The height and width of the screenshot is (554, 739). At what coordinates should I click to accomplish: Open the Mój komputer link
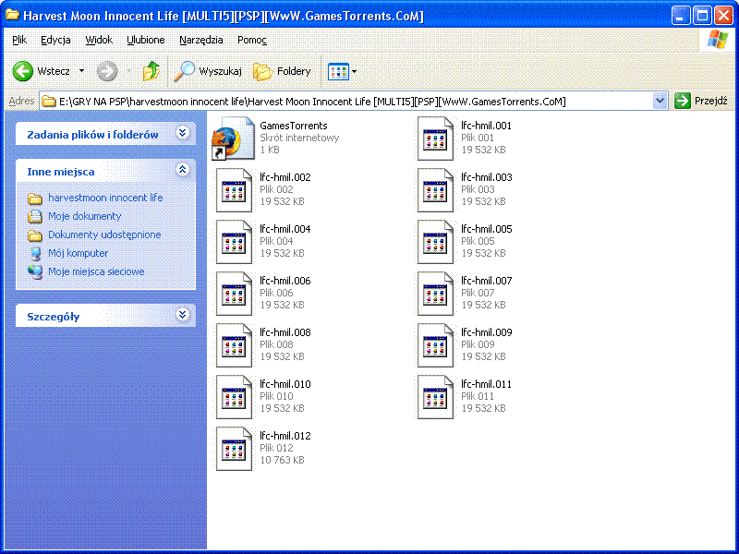click(x=78, y=253)
